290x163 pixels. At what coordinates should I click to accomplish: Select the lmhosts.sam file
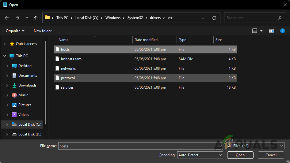(71, 59)
